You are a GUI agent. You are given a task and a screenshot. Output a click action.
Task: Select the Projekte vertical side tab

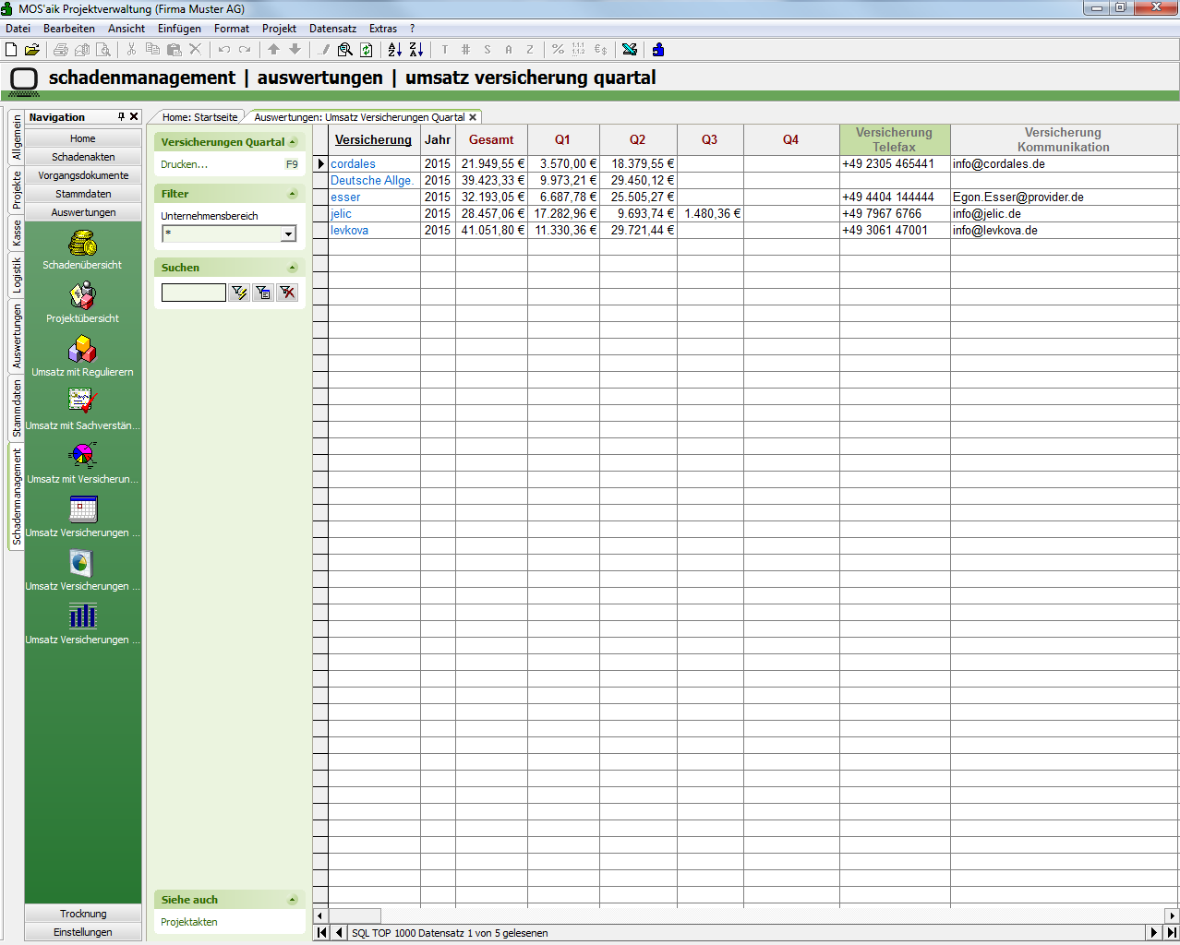[17, 190]
